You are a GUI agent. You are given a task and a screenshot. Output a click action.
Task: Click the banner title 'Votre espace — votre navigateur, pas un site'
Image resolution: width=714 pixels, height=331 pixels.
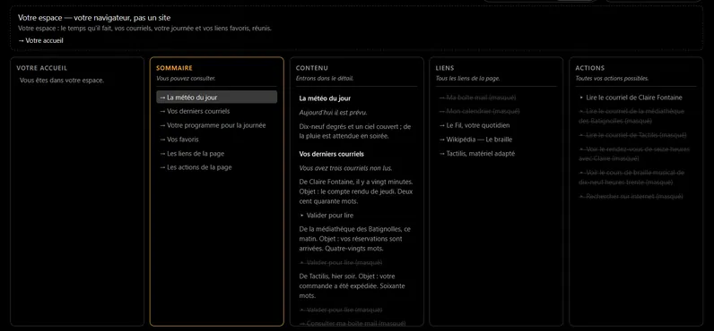[94, 18]
